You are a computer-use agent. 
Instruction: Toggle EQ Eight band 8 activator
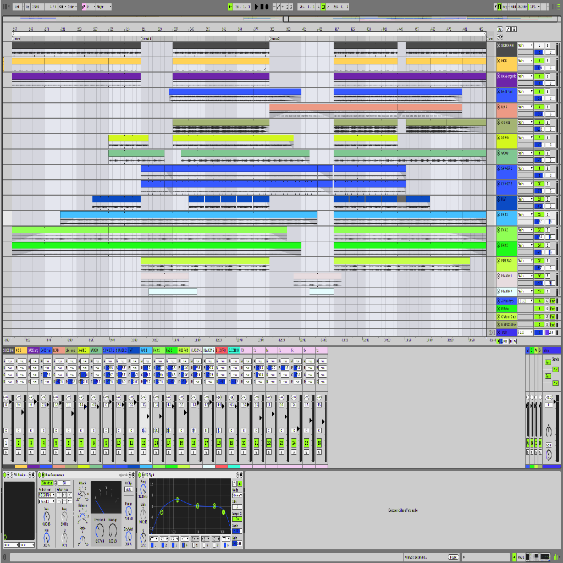point(225,545)
